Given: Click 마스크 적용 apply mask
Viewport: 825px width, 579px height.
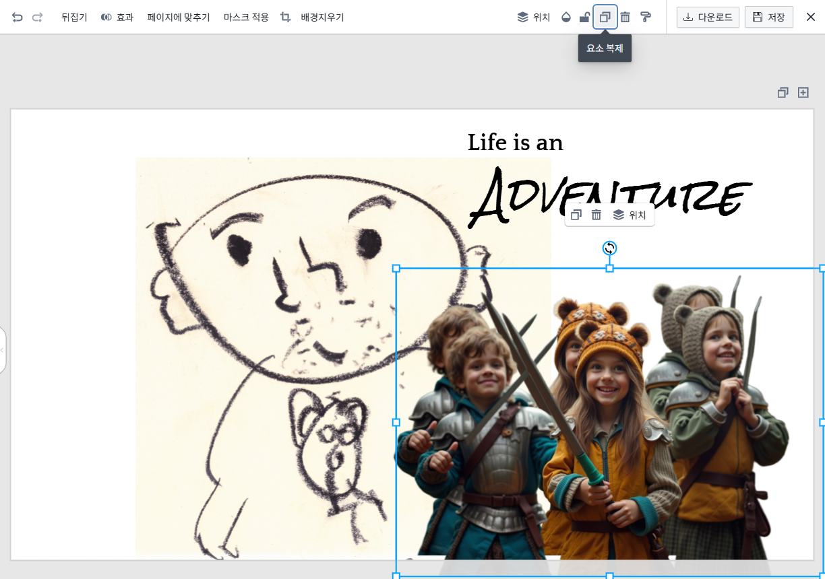Looking at the screenshot, I should pos(246,17).
